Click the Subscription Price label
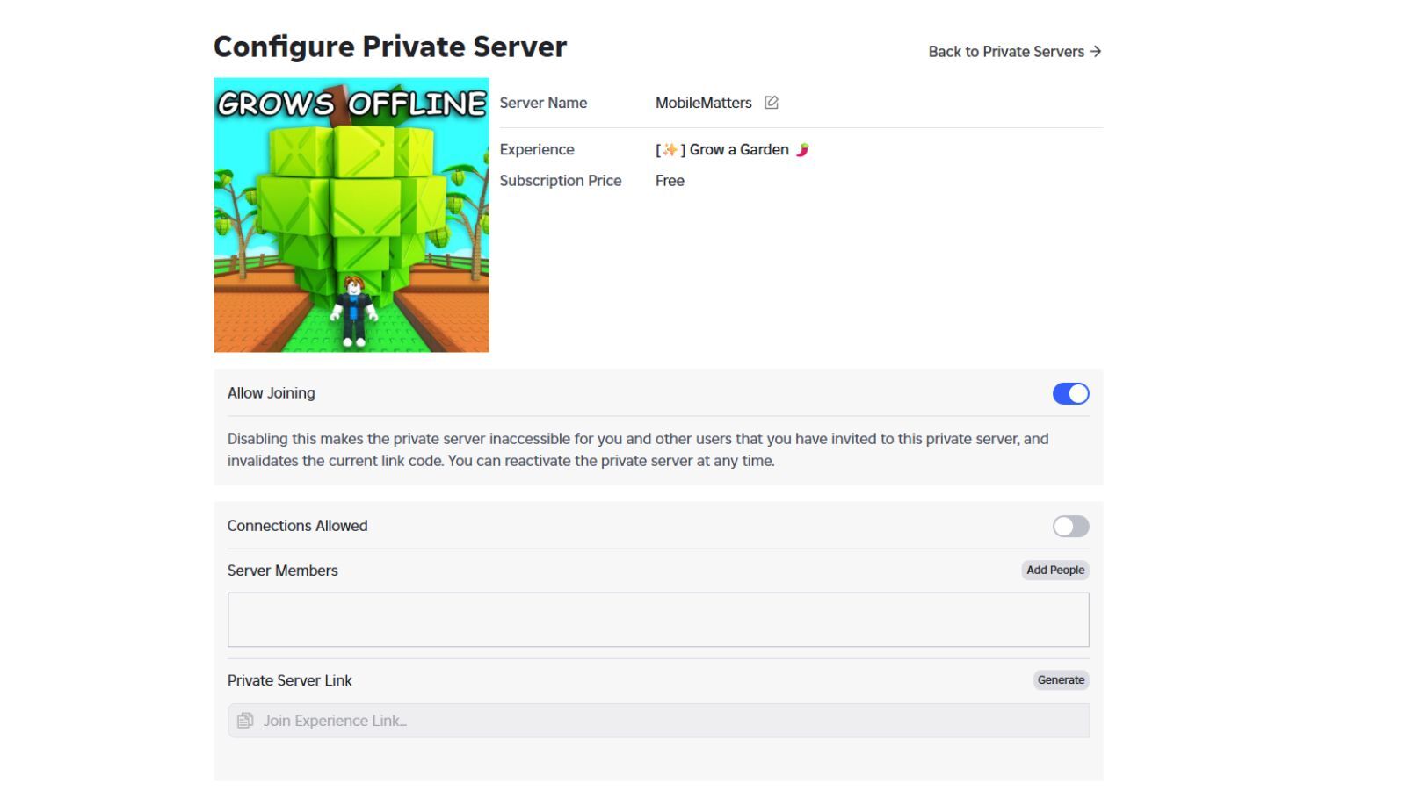Screen dimensions: 1406x790 [561, 181]
